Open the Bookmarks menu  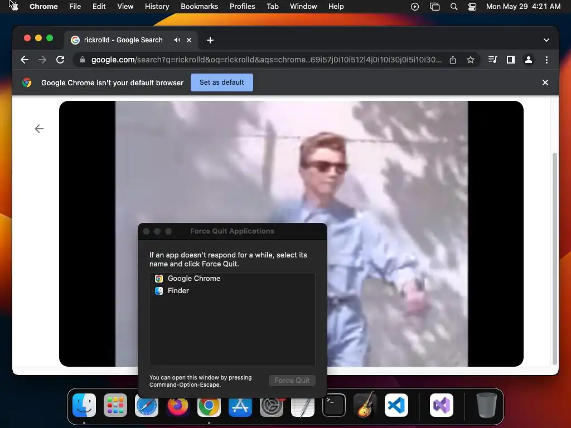(199, 6)
